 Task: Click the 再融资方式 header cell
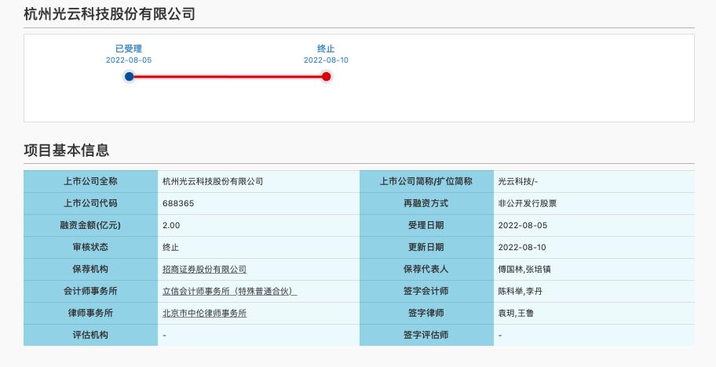click(x=426, y=203)
